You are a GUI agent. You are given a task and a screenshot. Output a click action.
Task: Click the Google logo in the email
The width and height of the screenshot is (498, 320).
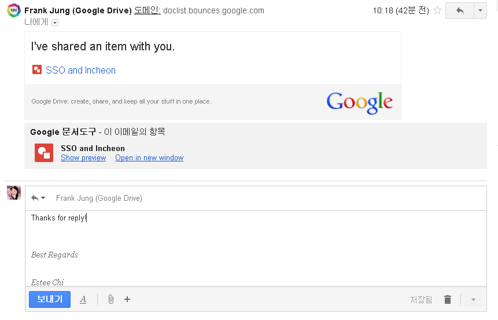360,102
